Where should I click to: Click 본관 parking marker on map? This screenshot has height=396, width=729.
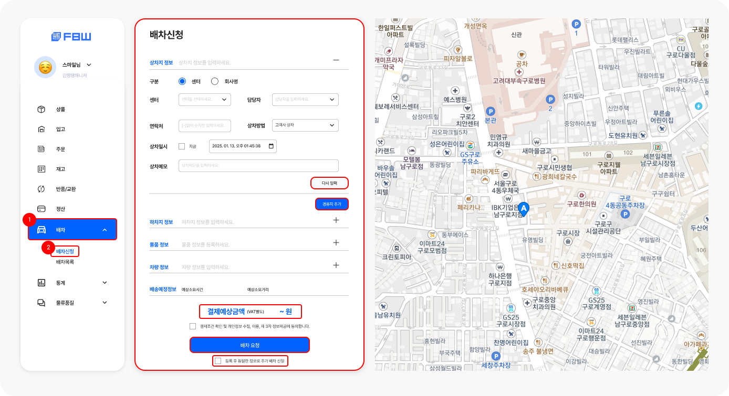tap(491, 111)
